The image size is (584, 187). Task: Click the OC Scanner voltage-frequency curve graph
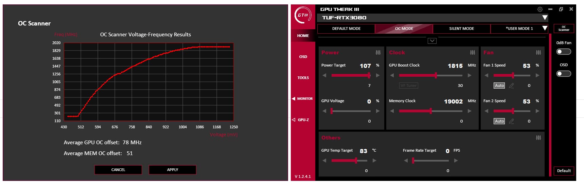click(x=148, y=82)
